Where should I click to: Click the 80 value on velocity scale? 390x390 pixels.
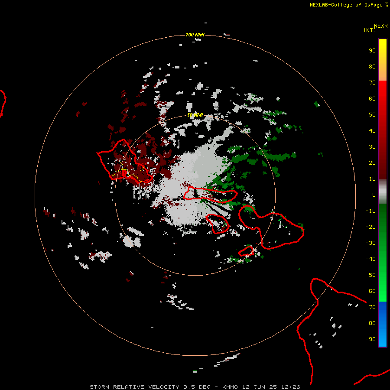(372, 66)
